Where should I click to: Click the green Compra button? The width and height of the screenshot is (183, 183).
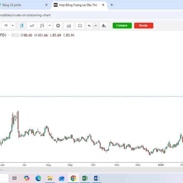tap(122, 25)
